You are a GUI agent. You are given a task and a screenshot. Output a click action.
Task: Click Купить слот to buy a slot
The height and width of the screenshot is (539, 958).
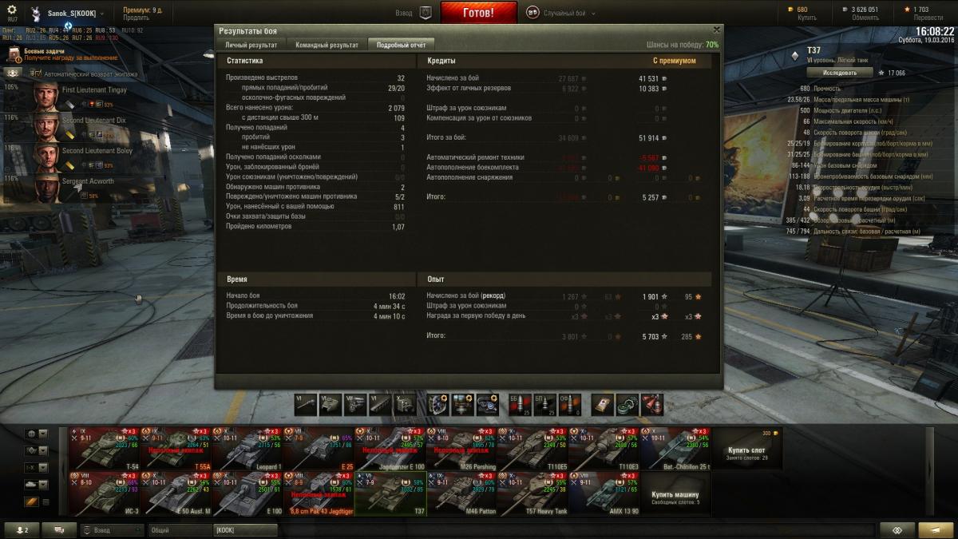pyautogui.click(x=746, y=449)
